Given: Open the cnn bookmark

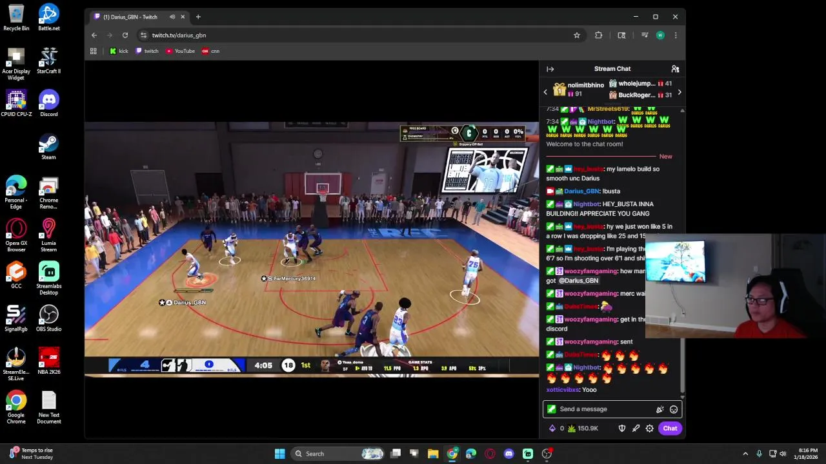Looking at the screenshot, I should click(211, 51).
